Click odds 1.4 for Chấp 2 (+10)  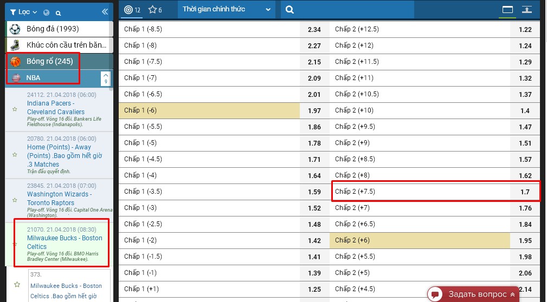point(525,111)
